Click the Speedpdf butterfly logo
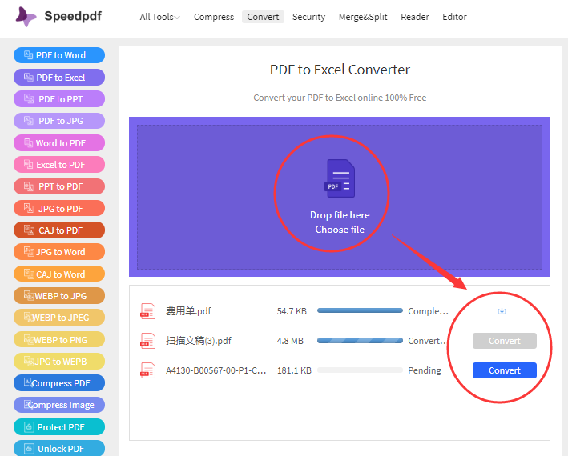 click(x=26, y=17)
